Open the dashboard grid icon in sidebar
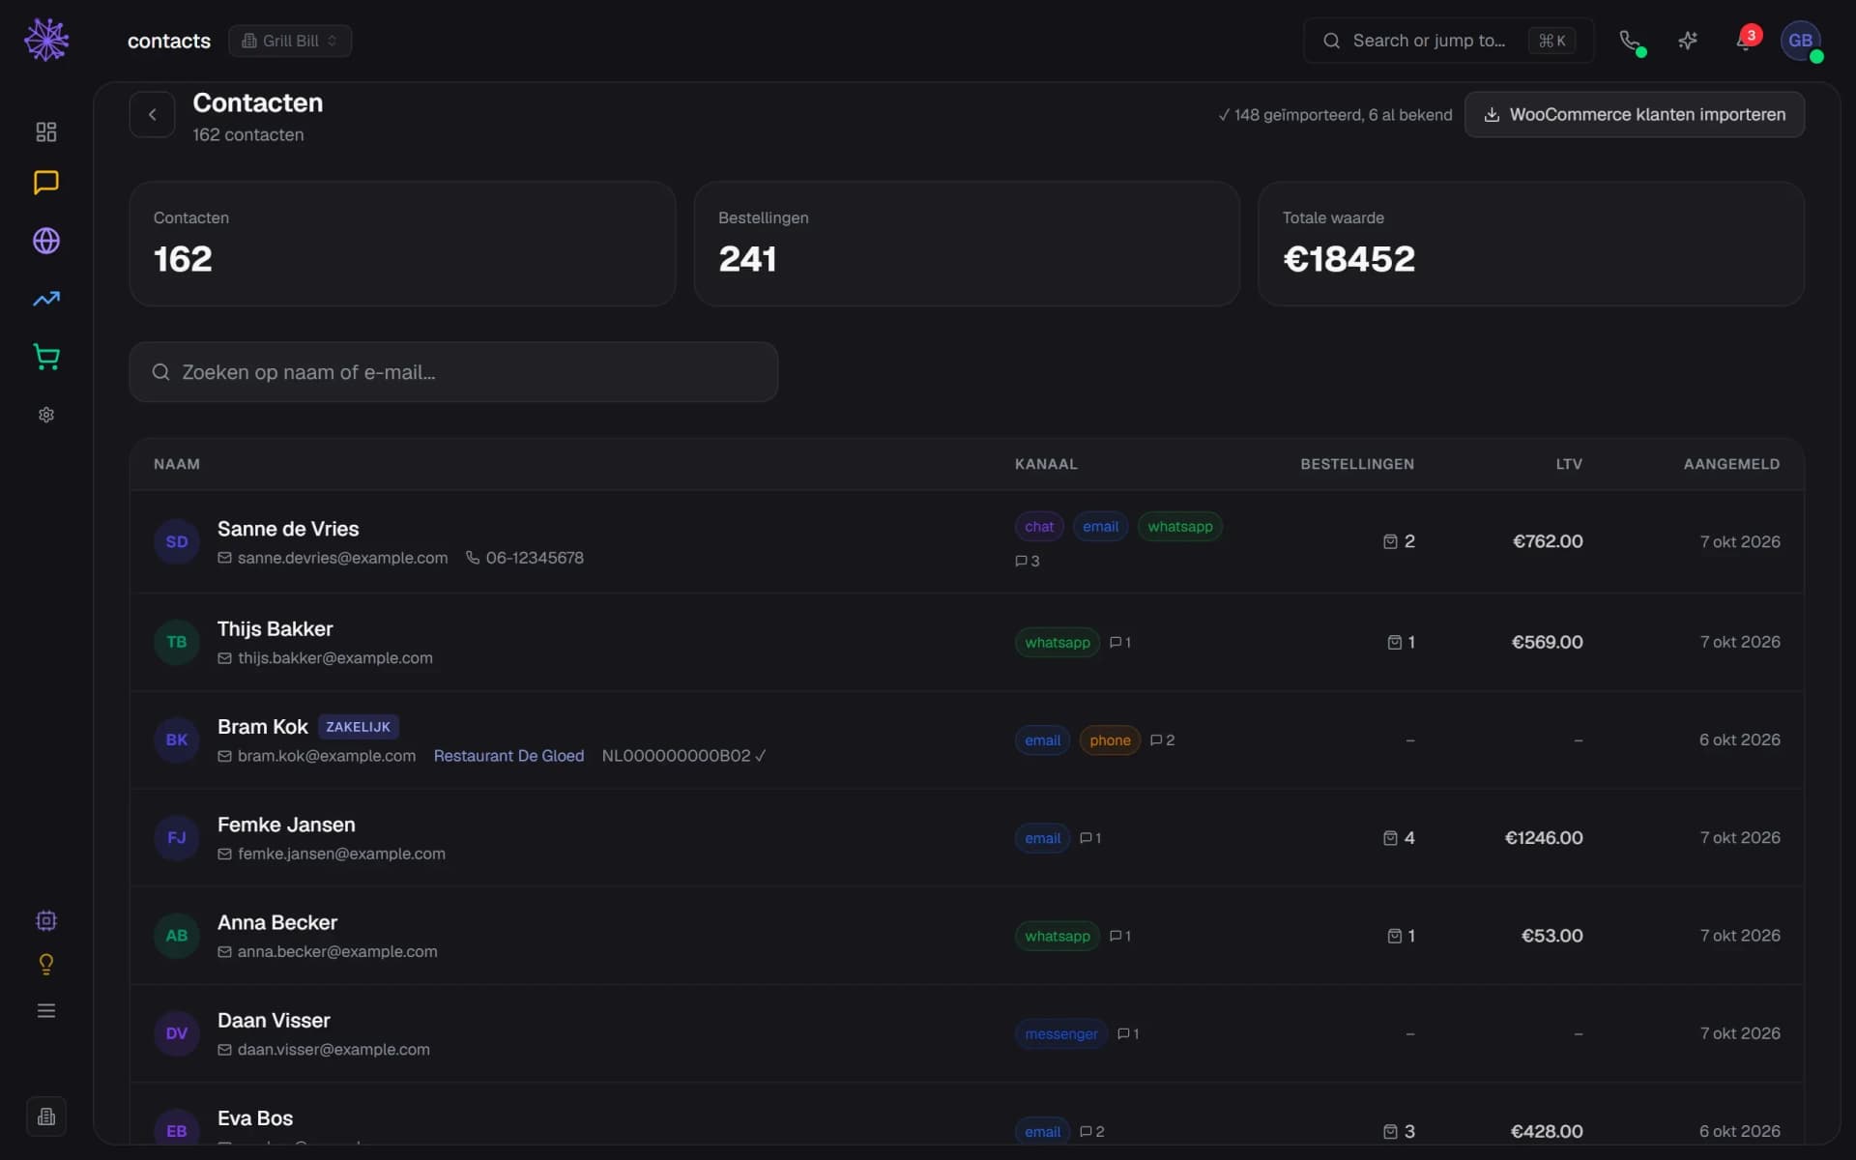Viewport: 1856px width, 1160px height. [x=46, y=131]
